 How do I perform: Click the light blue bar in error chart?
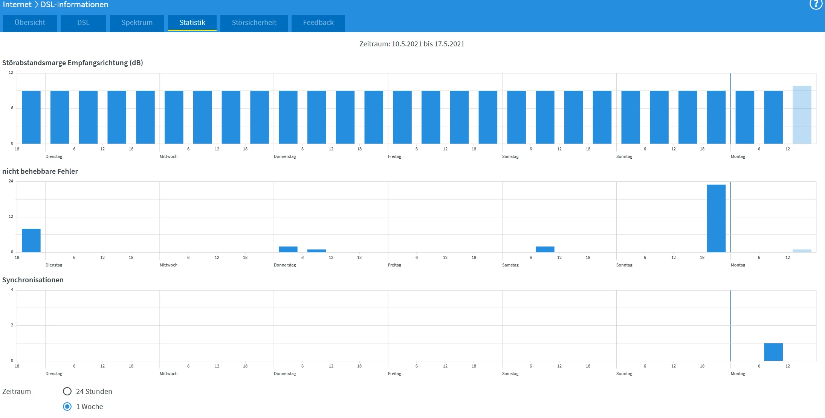pos(802,251)
